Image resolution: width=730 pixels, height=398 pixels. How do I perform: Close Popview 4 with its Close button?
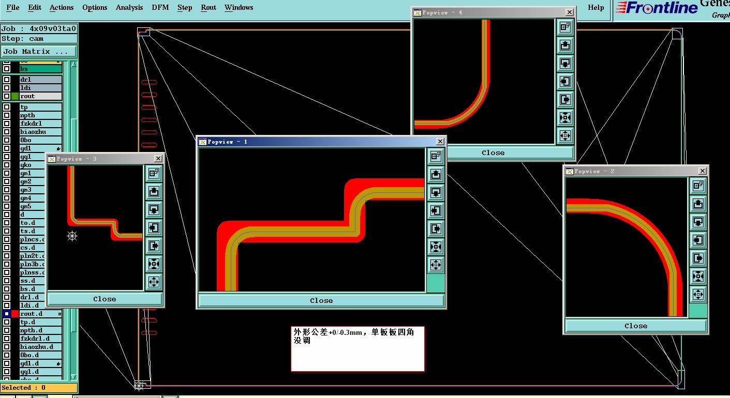[x=493, y=152]
